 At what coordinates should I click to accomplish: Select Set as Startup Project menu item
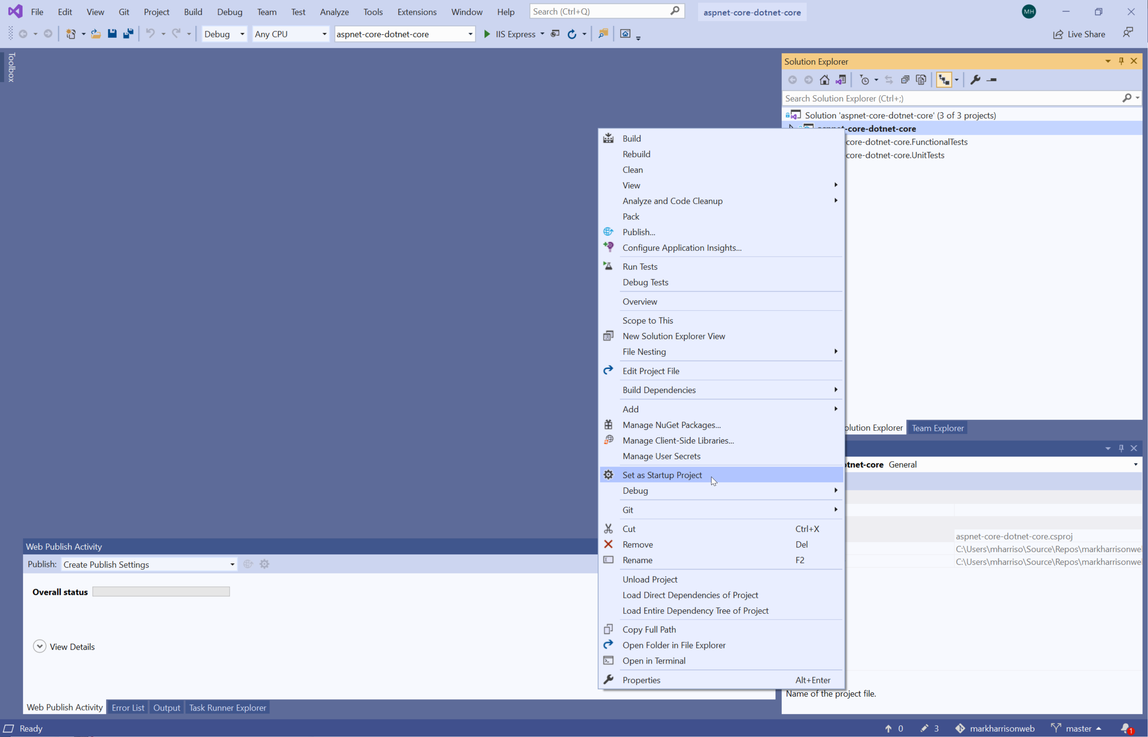662,475
